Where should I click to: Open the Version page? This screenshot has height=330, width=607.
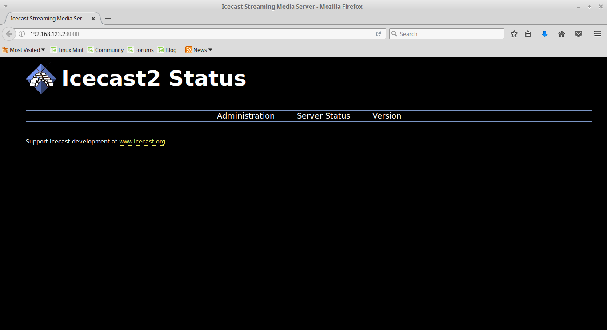387,116
